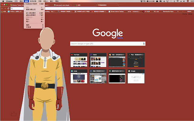Open the Google most-visited thumbnail

click(x=136, y=77)
